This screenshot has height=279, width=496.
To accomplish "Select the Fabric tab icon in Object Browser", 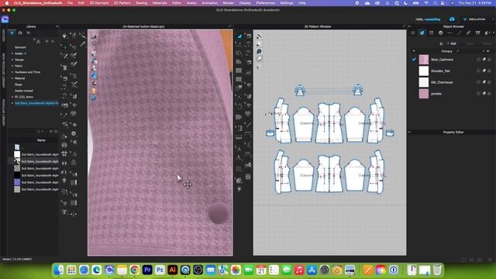I will [x=422, y=33].
